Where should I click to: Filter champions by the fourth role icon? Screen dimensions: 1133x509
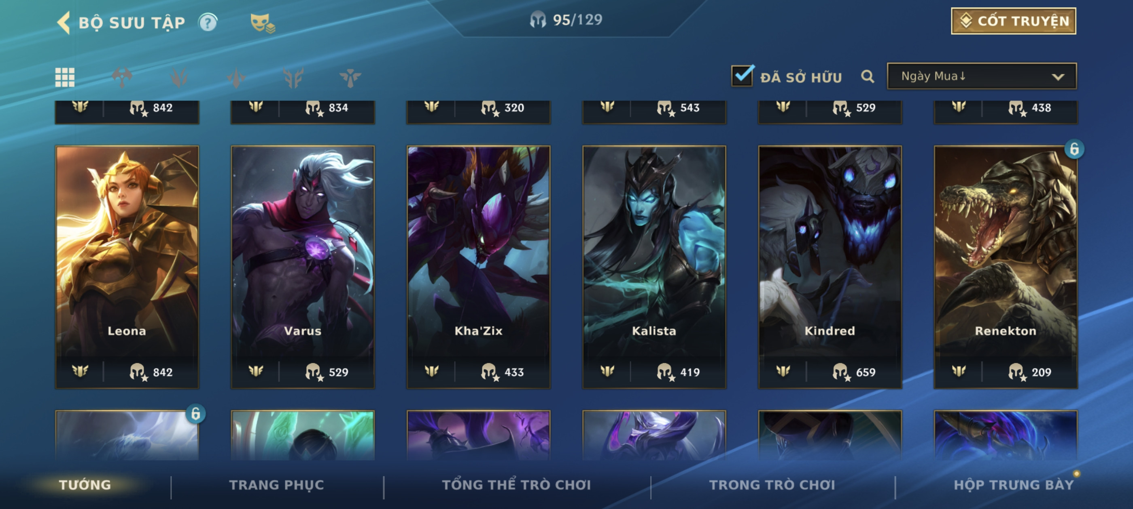pos(293,78)
